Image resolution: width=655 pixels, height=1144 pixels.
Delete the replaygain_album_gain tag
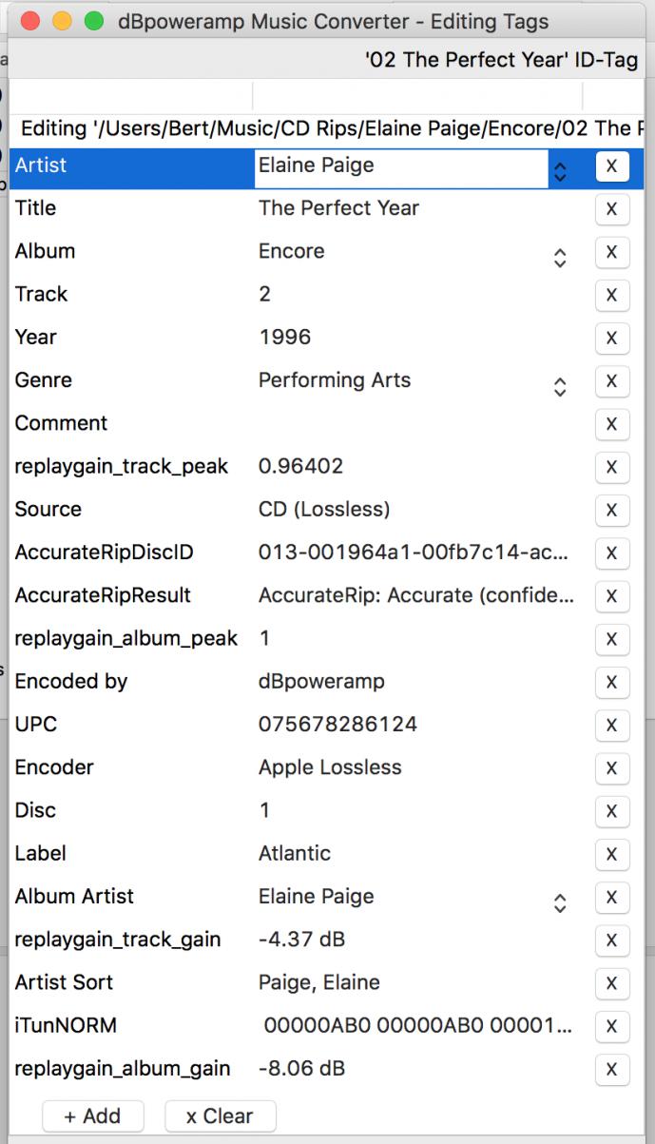tap(611, 1070)
